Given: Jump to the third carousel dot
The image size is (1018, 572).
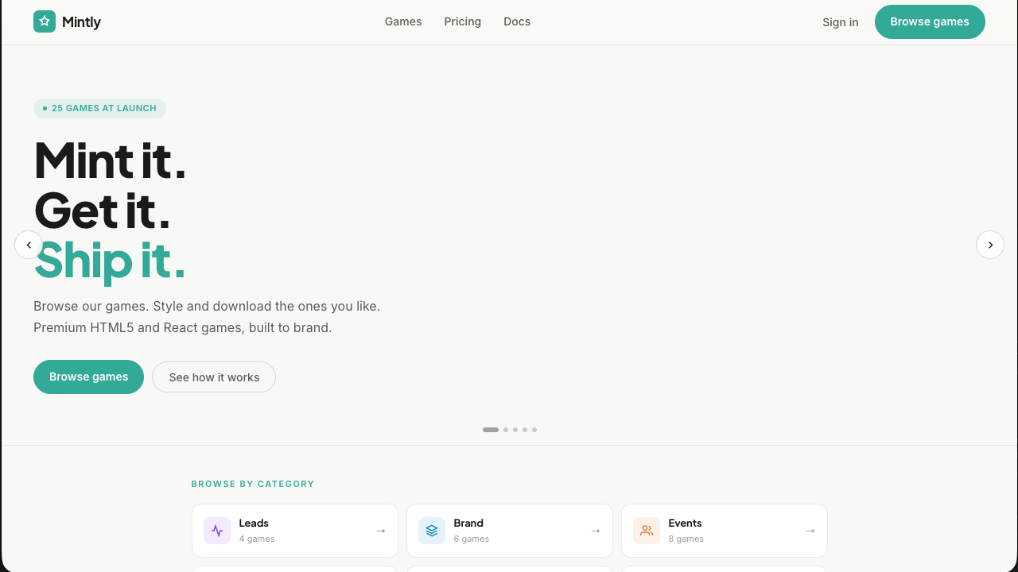Looking at the screenshot, I should (x=515, y=430).
